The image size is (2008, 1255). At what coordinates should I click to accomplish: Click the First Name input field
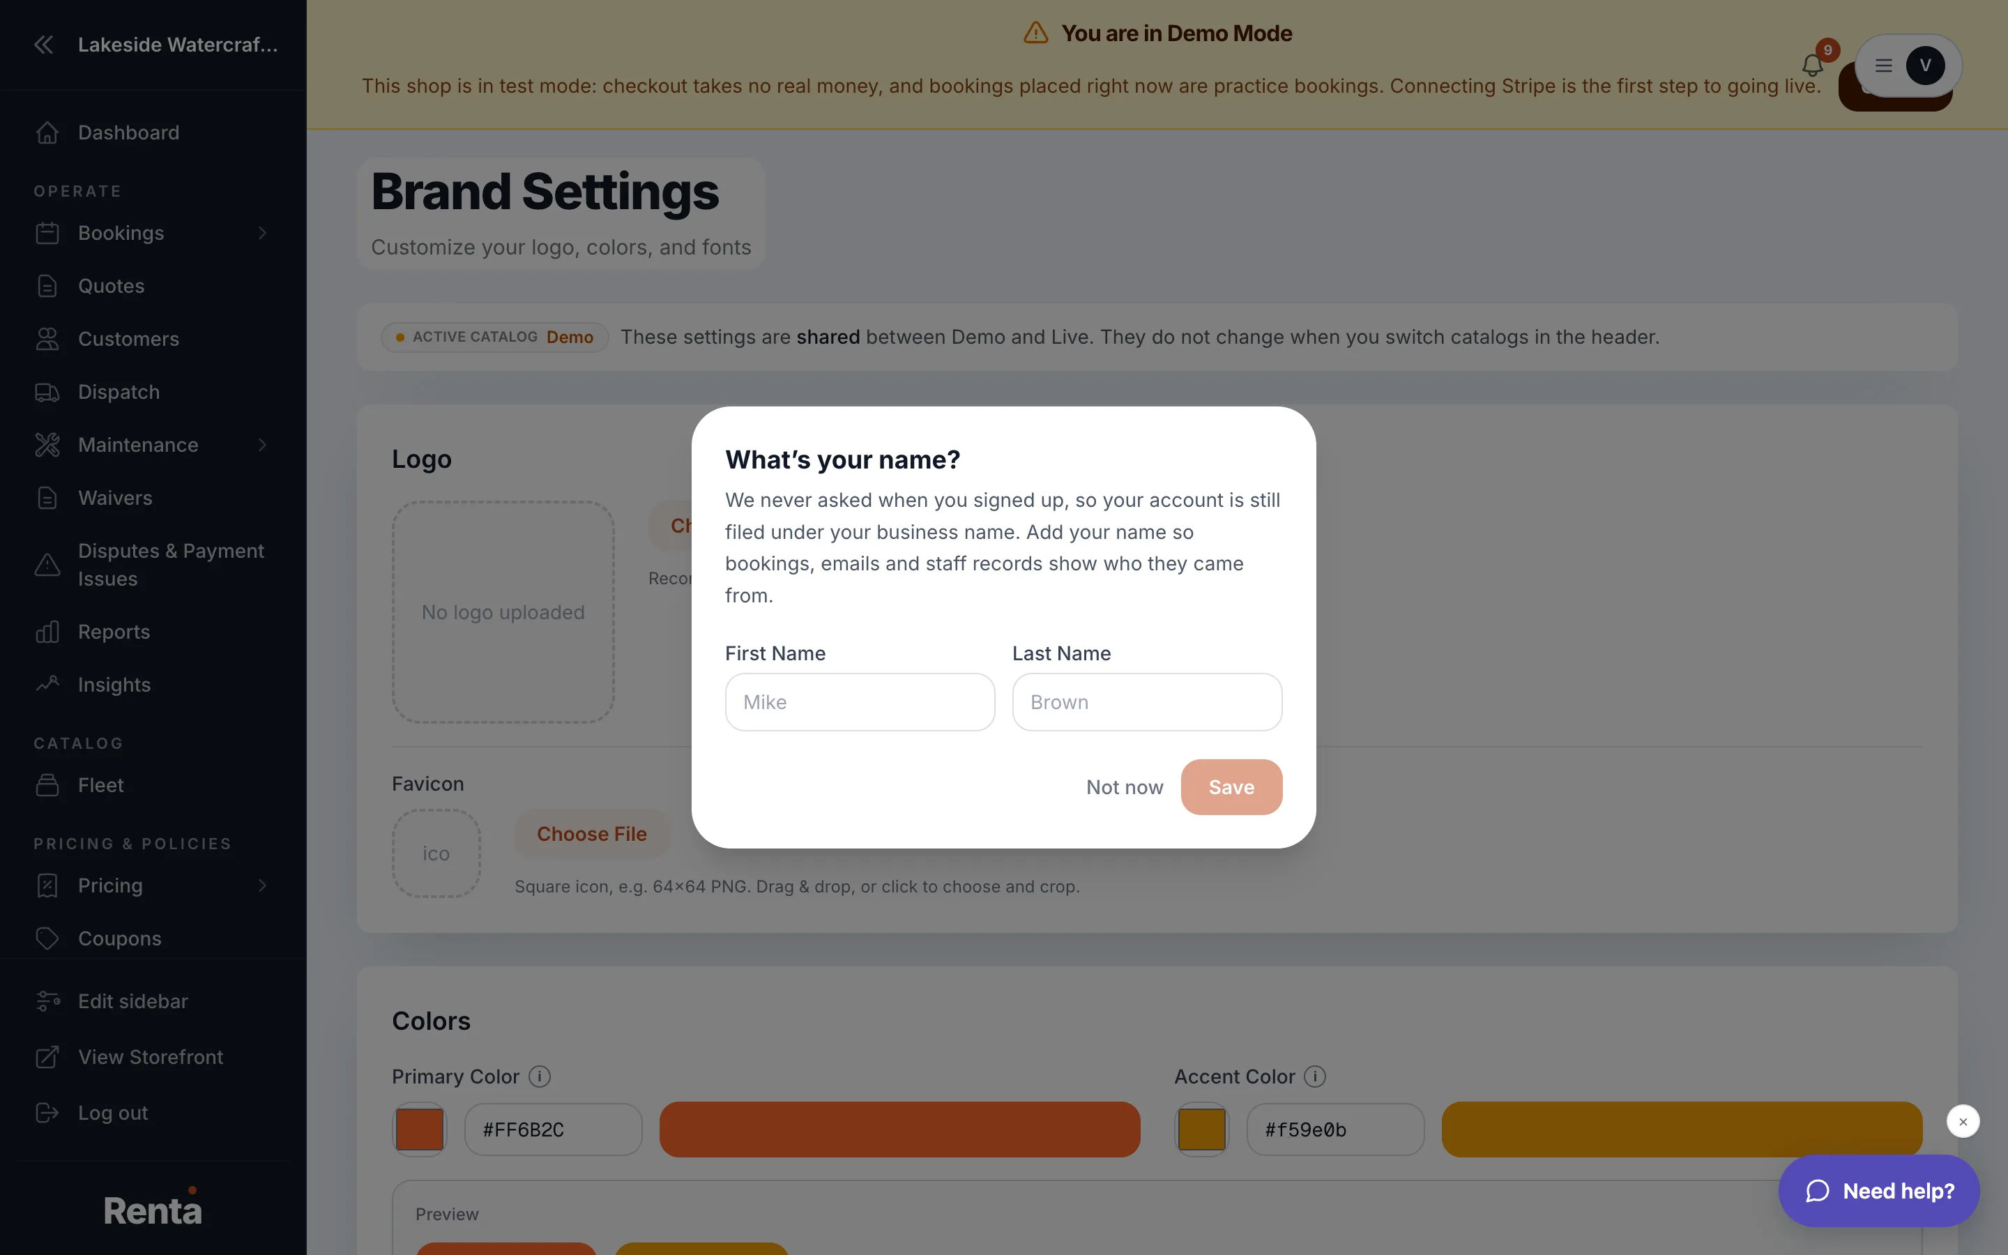coord(860,702)
